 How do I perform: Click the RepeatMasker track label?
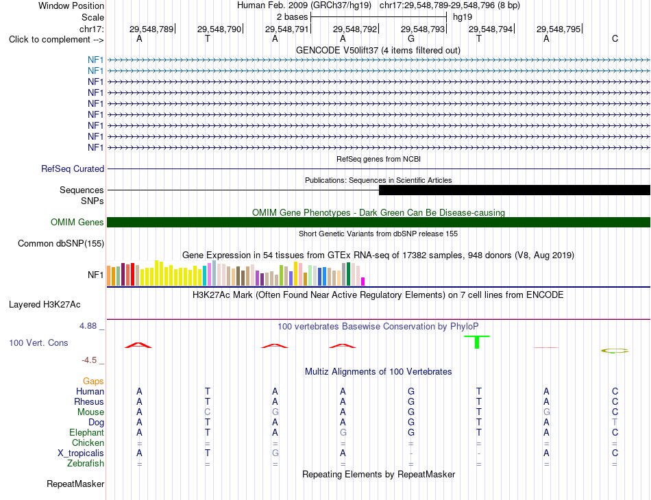[75, 484]
